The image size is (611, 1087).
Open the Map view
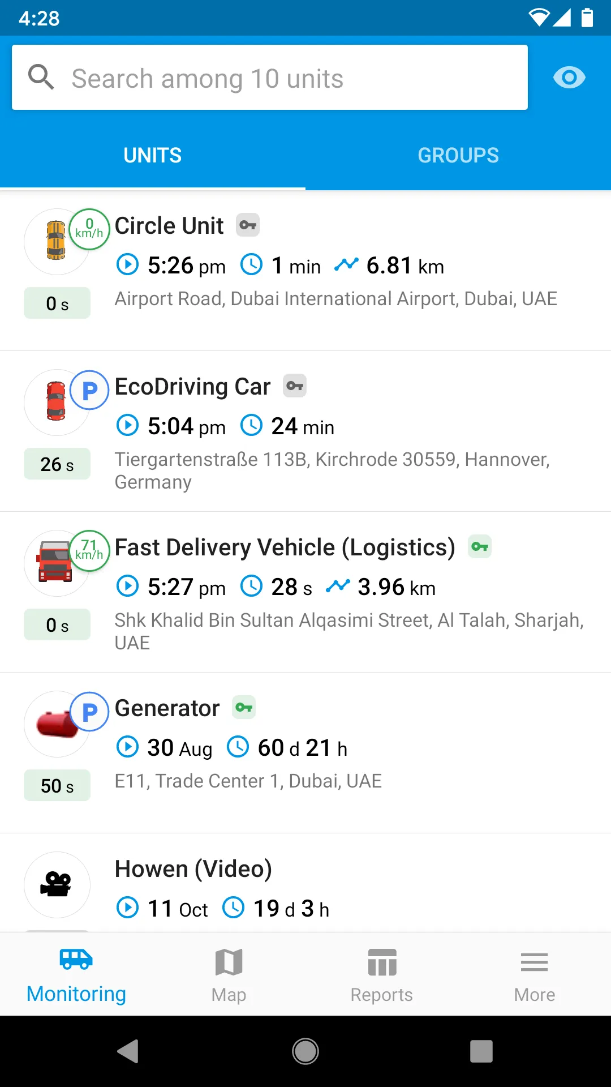tap(229, 975)
